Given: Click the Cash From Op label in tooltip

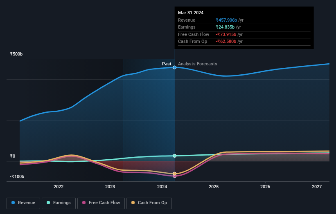Looking at the screenshot, I should click(192, 42).
